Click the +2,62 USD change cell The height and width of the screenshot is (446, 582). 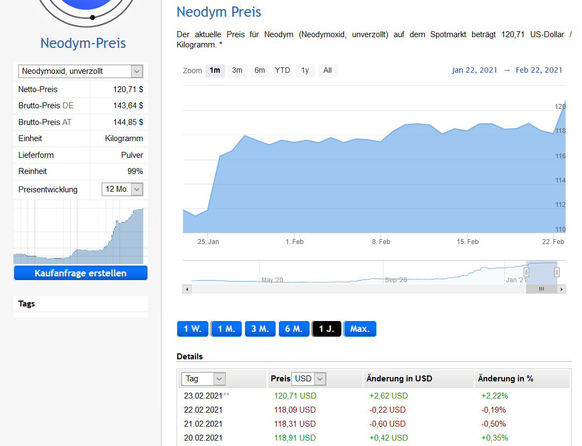tap(389, 396)
